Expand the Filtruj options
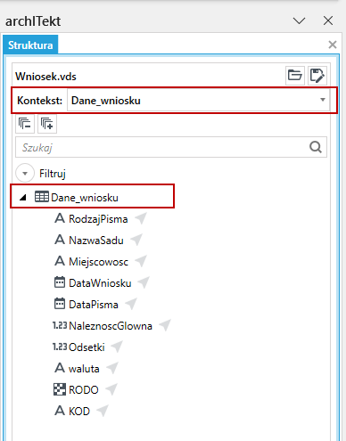The height and width of the screenshot is (441, 346). [25, 173]
